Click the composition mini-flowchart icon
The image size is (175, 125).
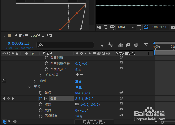click(101, 45)
